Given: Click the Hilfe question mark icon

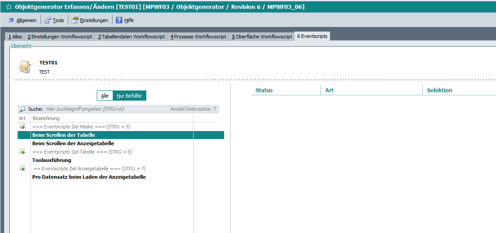Looking at the screenshot, I should click(x=119, y=20).
